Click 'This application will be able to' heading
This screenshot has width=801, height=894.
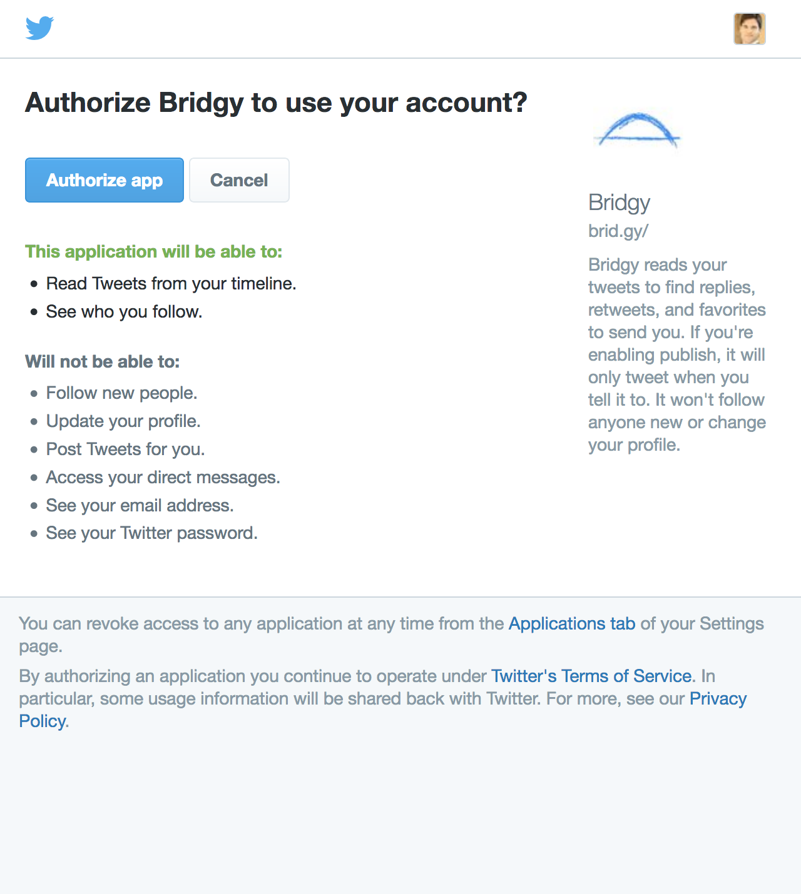tap(154, 251)
